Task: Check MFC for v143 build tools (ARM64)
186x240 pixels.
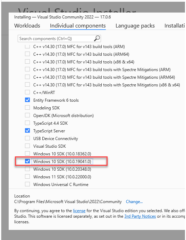Action: coord(27,54)
